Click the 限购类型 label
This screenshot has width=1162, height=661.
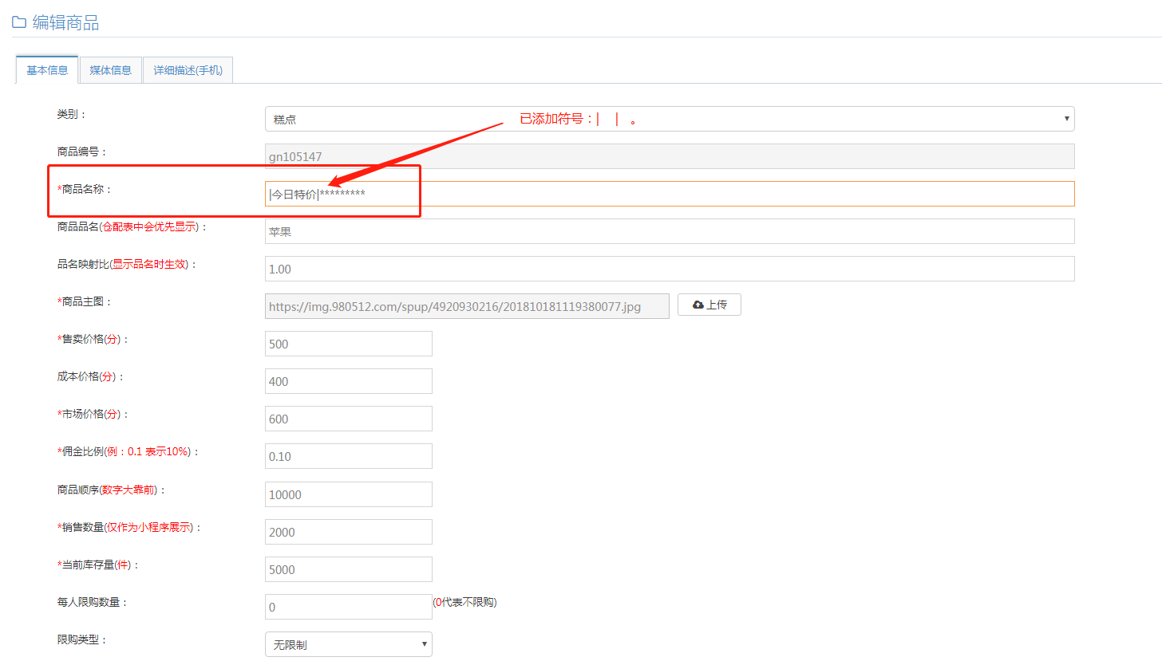tap(82, 639)
